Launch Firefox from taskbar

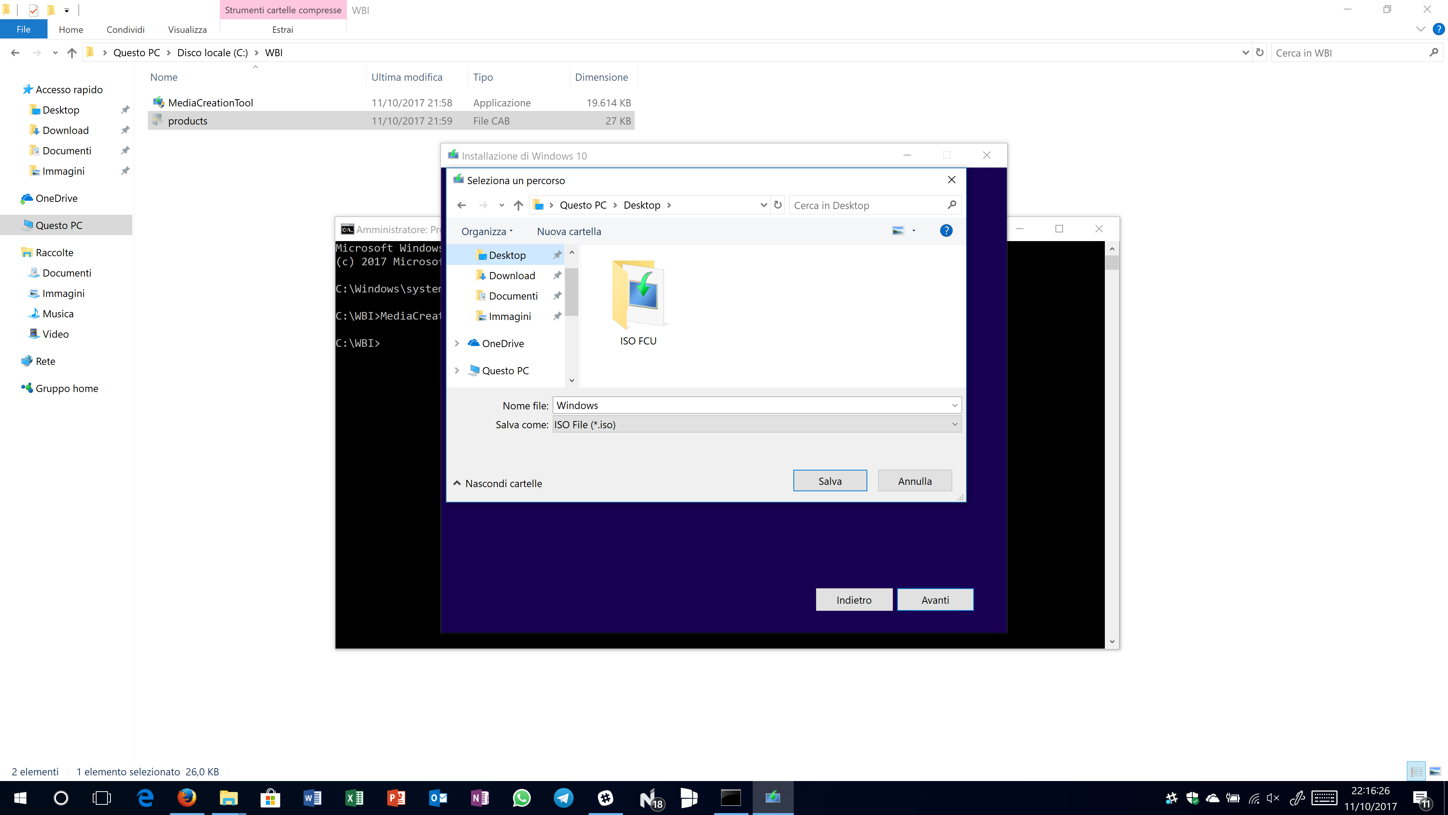coord(187,798)
